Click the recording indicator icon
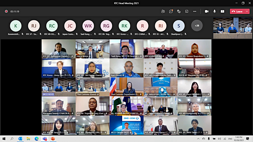 click(6, 12)
